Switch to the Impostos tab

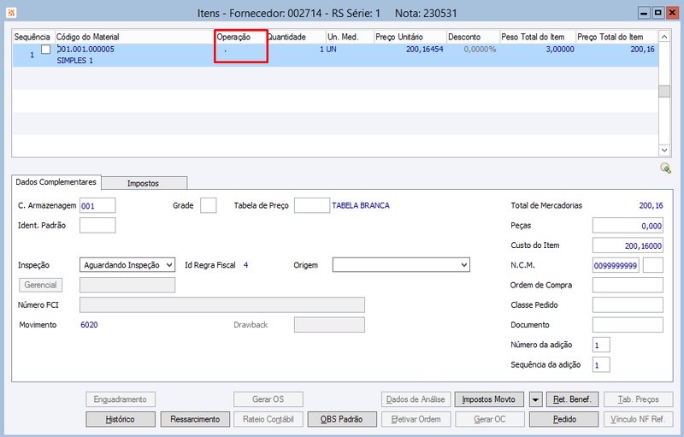[143, 183]
